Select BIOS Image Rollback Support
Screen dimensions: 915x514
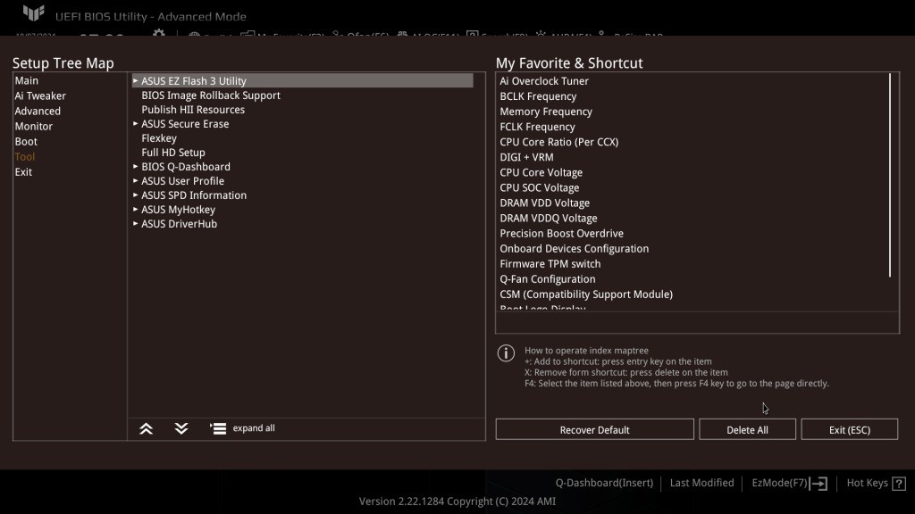(211, 95)
